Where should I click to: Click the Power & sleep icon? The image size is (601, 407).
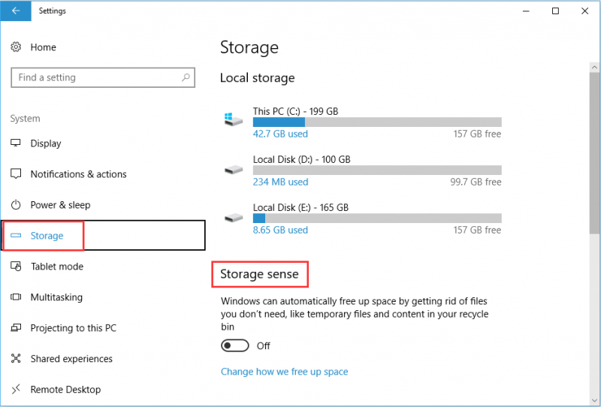pos(16,205)
